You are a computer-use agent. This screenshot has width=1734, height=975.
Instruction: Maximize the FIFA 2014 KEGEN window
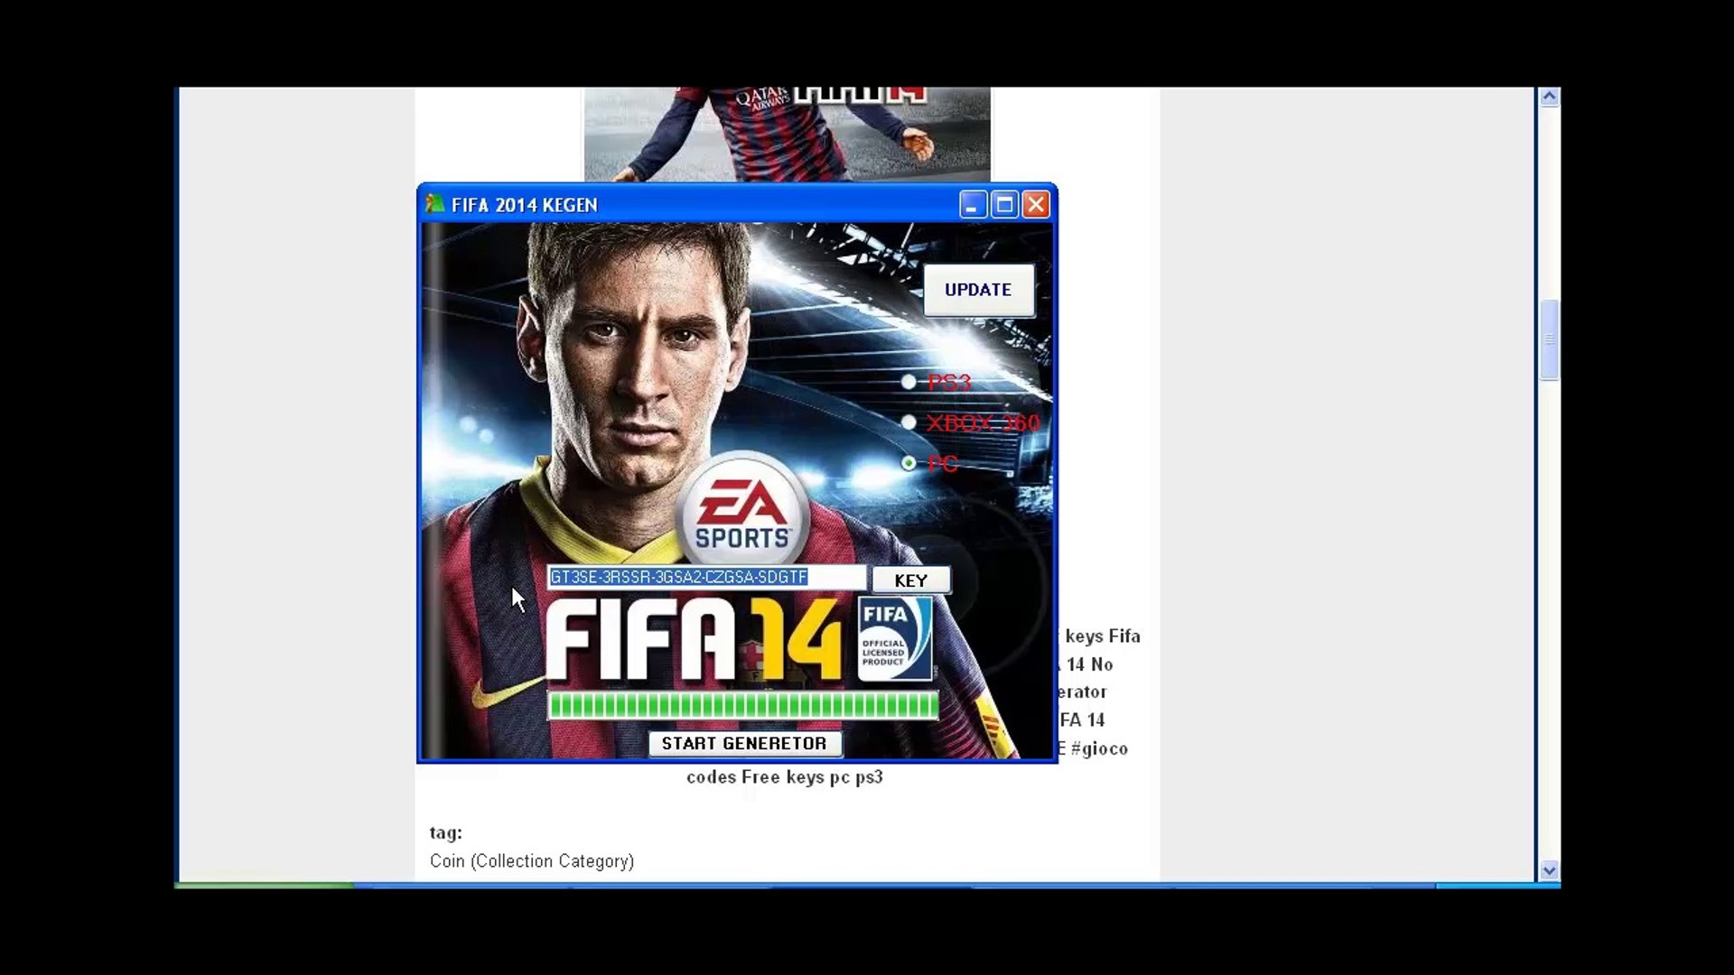click(x=1004, y=205)
